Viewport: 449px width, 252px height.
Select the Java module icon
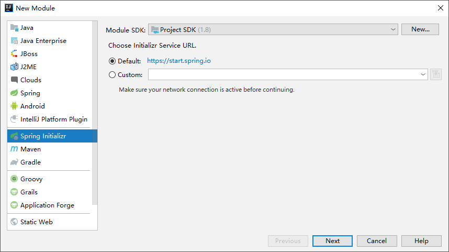tap(14, 28)
